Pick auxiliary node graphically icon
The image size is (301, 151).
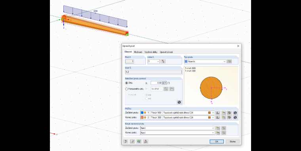pos(166,89)
